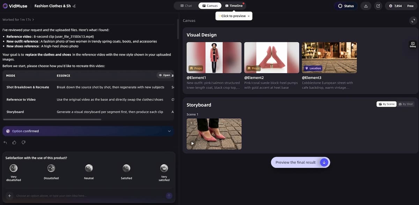Click the Props tag on @Element1
Viewport: 419px width, 205px height.
195,68
